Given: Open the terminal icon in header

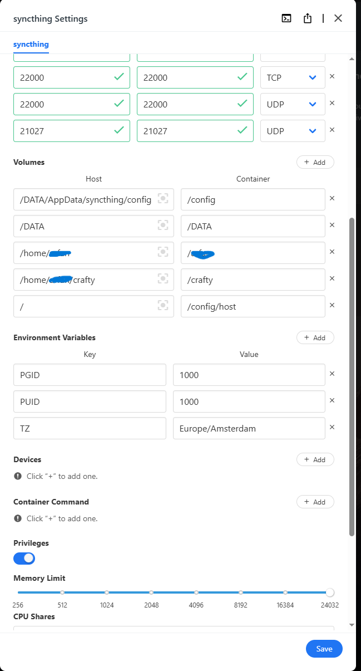Looking at the screenshot, I should [x=286, y=18].
